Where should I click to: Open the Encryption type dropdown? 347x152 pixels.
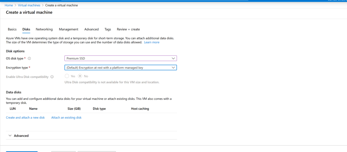coord(120,68)
